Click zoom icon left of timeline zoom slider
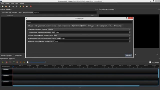Screen dimensions: 160x90 click(x=27, y=62)
